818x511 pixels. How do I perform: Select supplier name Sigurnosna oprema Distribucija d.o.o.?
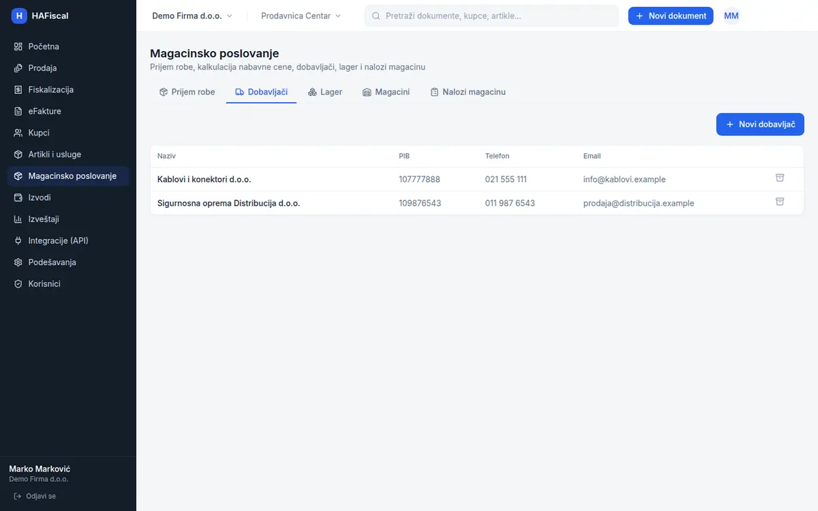pyautogui.click(x=229, y=203)
